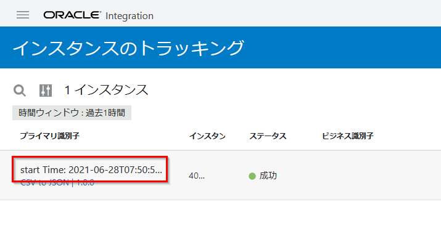Click the 時間ウィンドウ: 過去1時間 filter chip

(x=72, y=113)
